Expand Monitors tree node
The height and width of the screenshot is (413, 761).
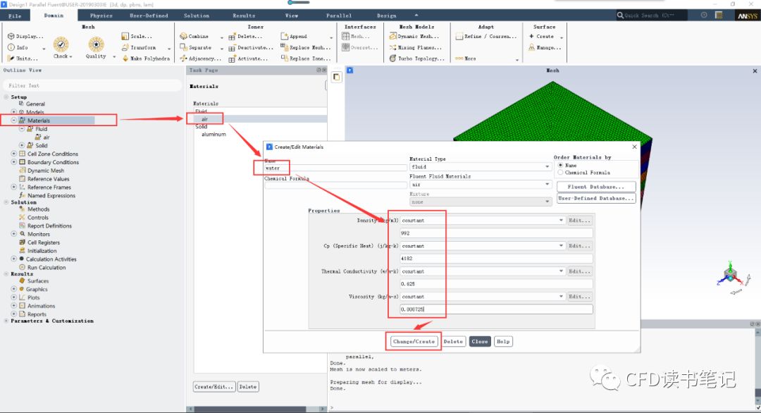[x=13, y=234]
